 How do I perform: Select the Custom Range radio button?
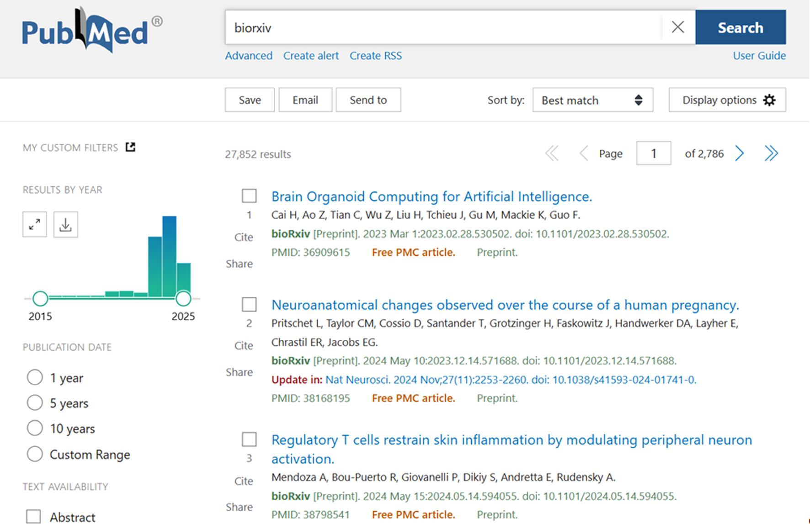coord(35,454)
